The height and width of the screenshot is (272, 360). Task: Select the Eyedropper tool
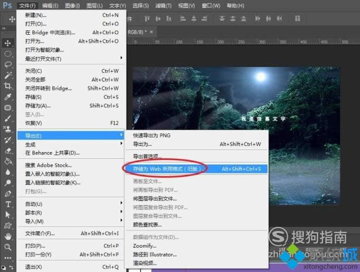pos(8,97)
